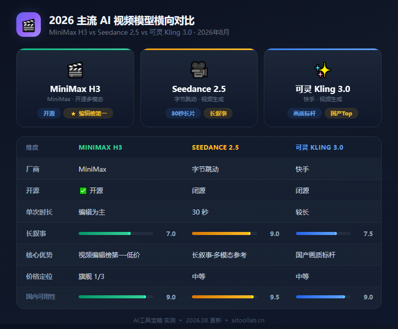Select the 国产Top tag
398x329 pixels.
point(341,113)
